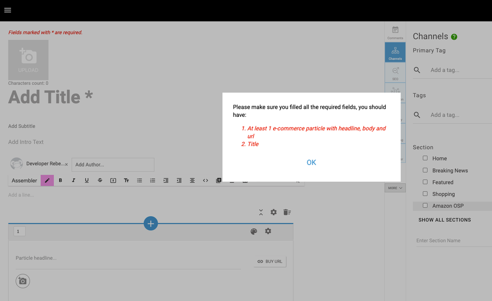Toggle bold formatting in editor toolbar

point(61,181)
